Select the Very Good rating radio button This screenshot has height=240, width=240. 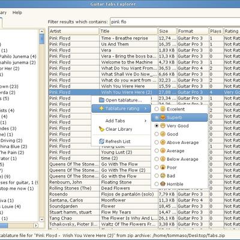tap(157, 125)
